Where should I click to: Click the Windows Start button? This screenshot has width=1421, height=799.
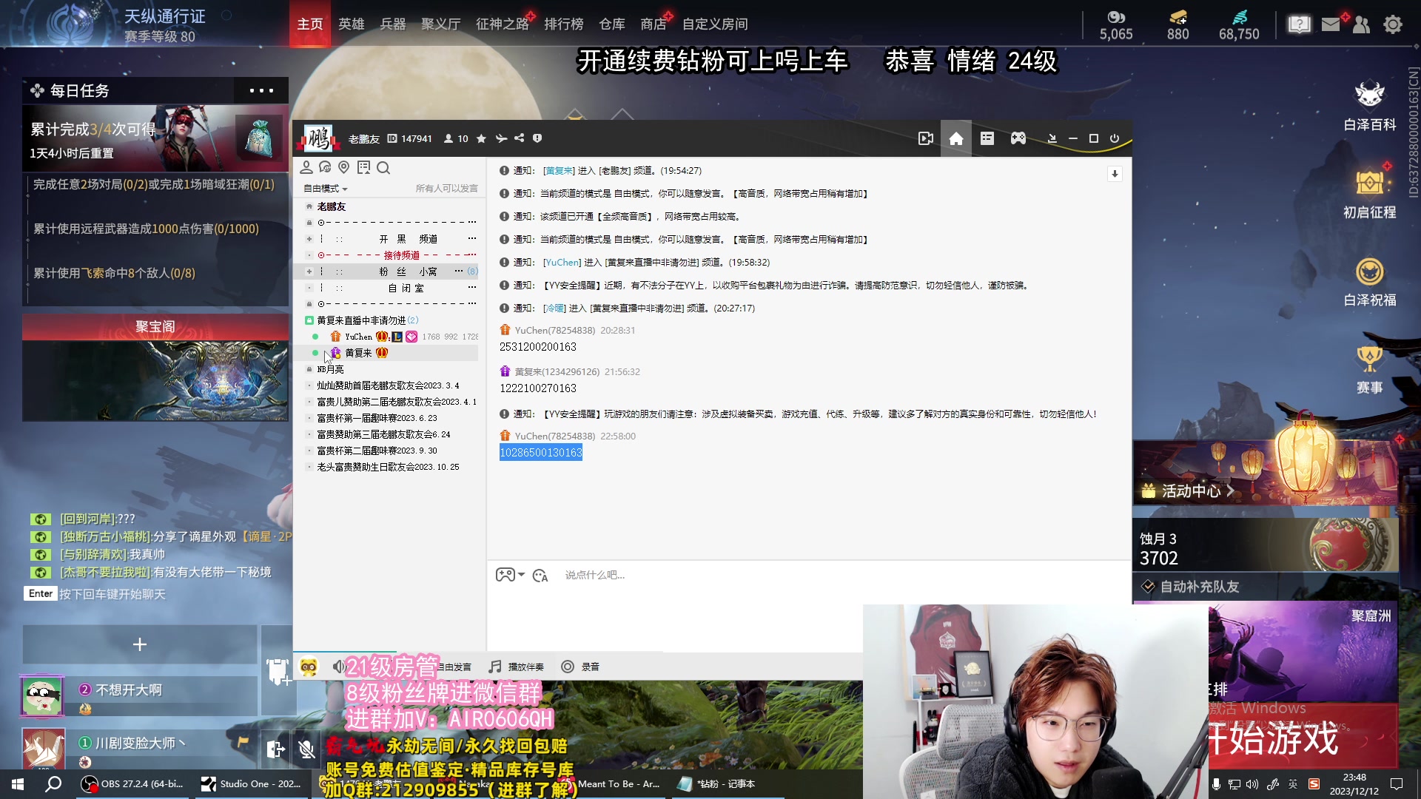tap(18, 784)
